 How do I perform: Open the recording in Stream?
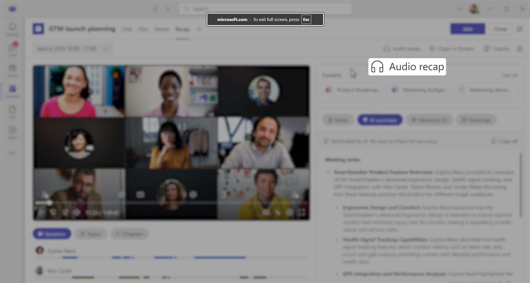pyautogui.click(x=452, y=49)
